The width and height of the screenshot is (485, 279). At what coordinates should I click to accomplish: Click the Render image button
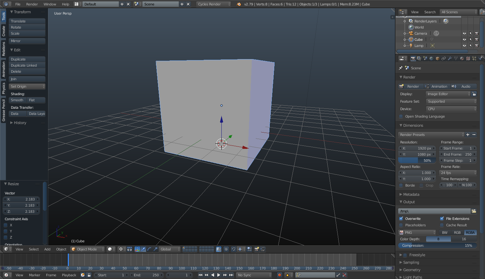tap(410, 86)
